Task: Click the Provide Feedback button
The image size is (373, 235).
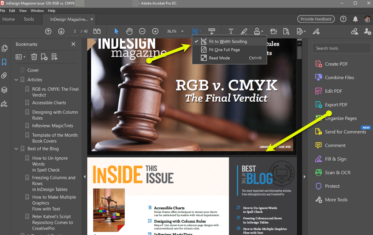Action: [x=316, y=19]
